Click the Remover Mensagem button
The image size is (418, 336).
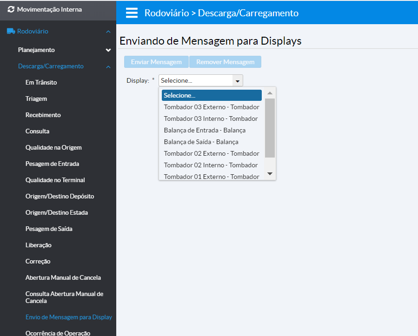click(225, 62)
